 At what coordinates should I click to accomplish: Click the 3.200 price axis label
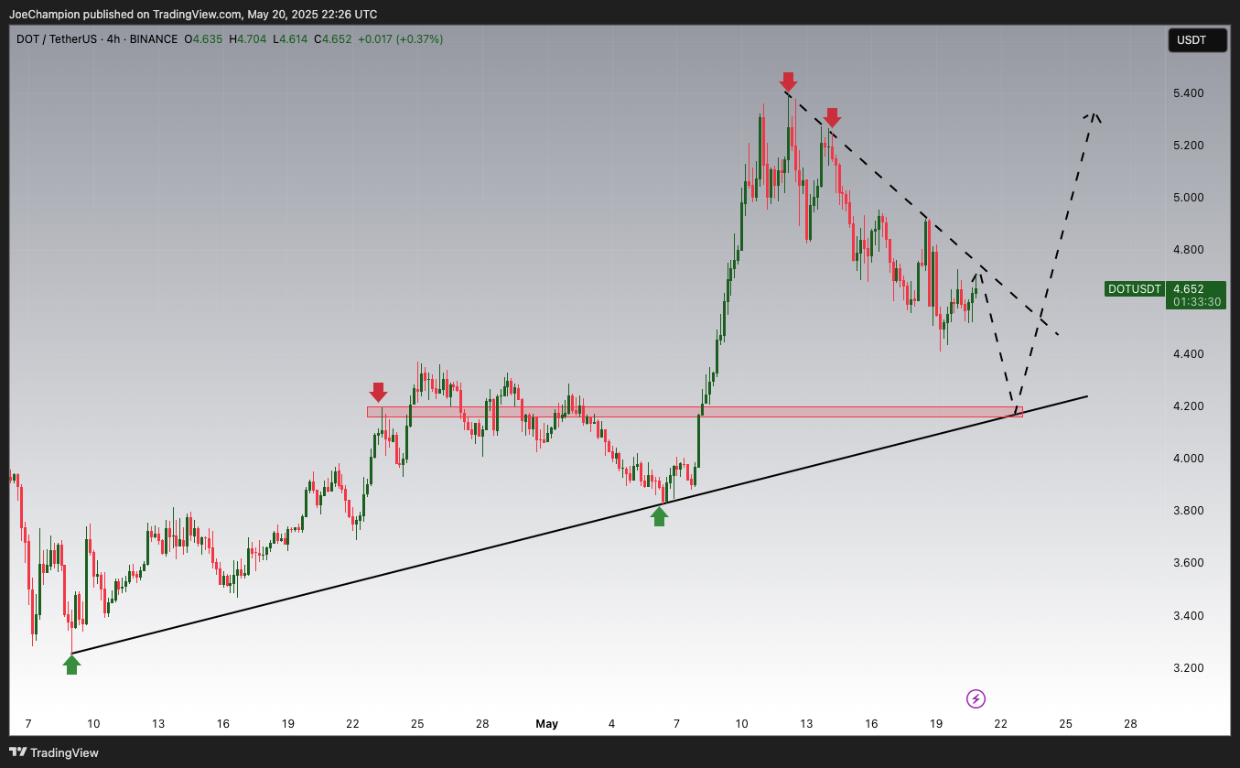click(1189, 668)
